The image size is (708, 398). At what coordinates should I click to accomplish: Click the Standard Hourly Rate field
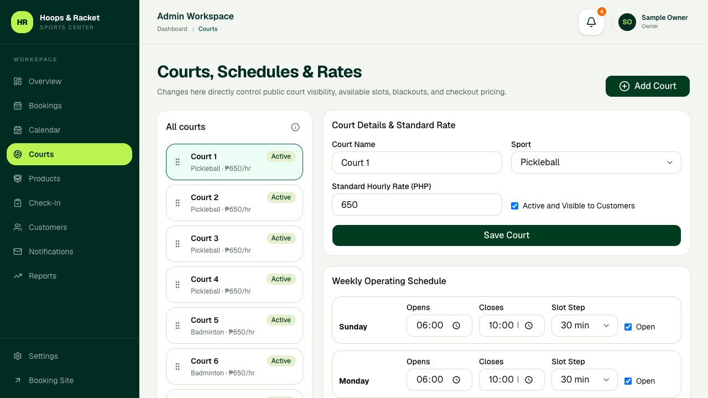pos(417,205)
